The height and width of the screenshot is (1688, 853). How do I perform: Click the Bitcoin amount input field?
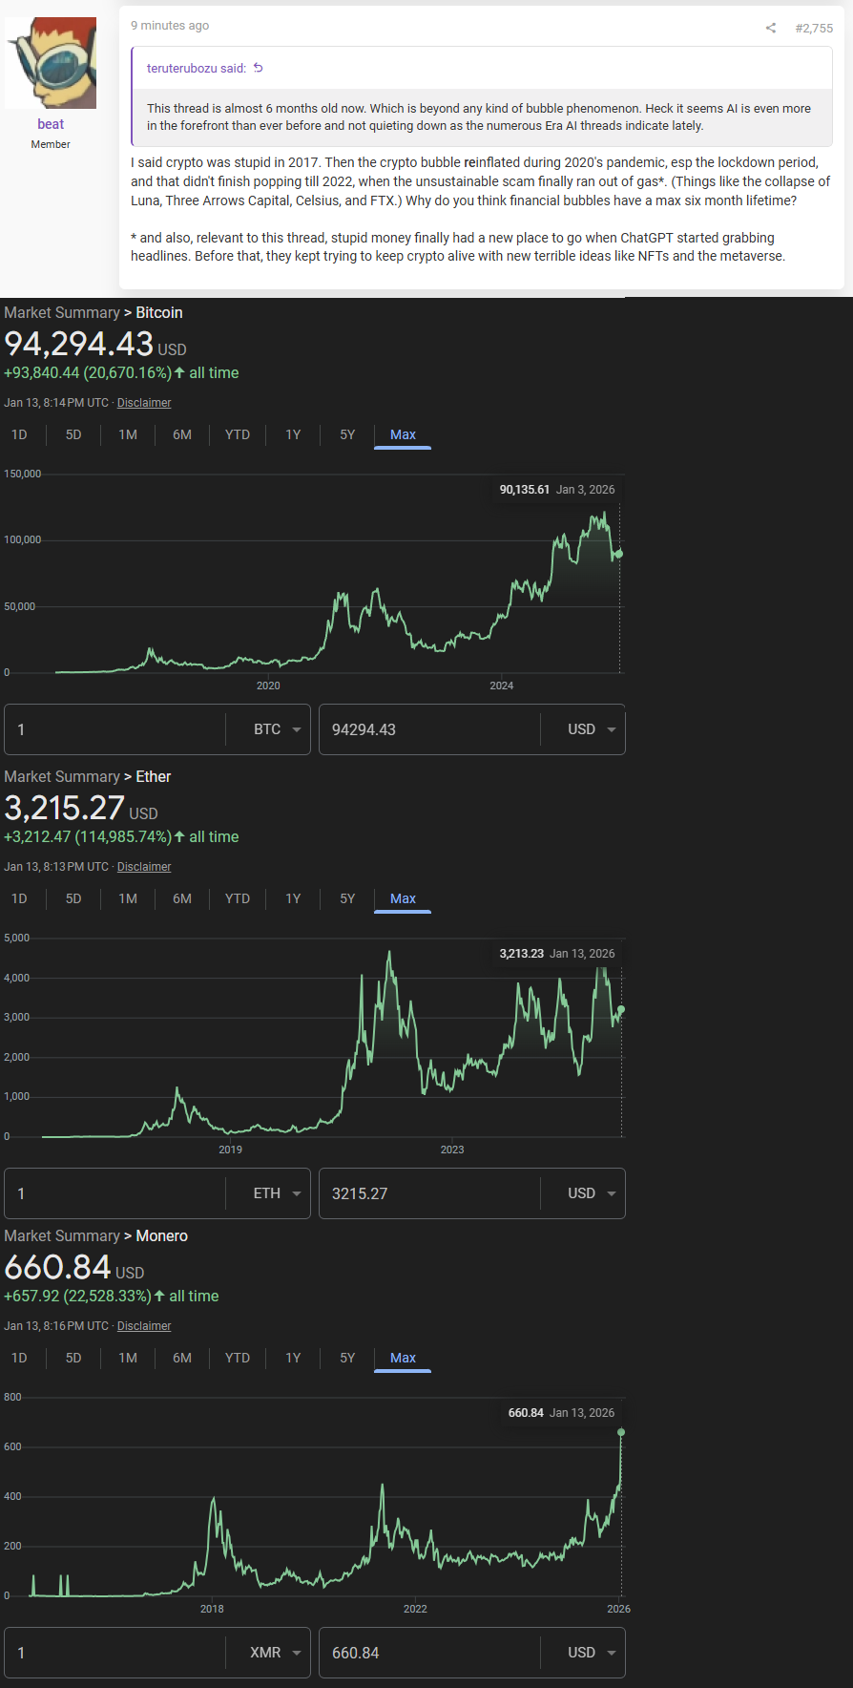(x=114, y=729)
